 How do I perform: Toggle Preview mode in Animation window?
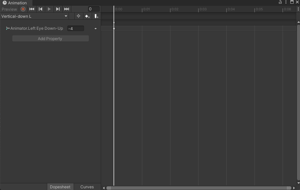coord(9,9)
